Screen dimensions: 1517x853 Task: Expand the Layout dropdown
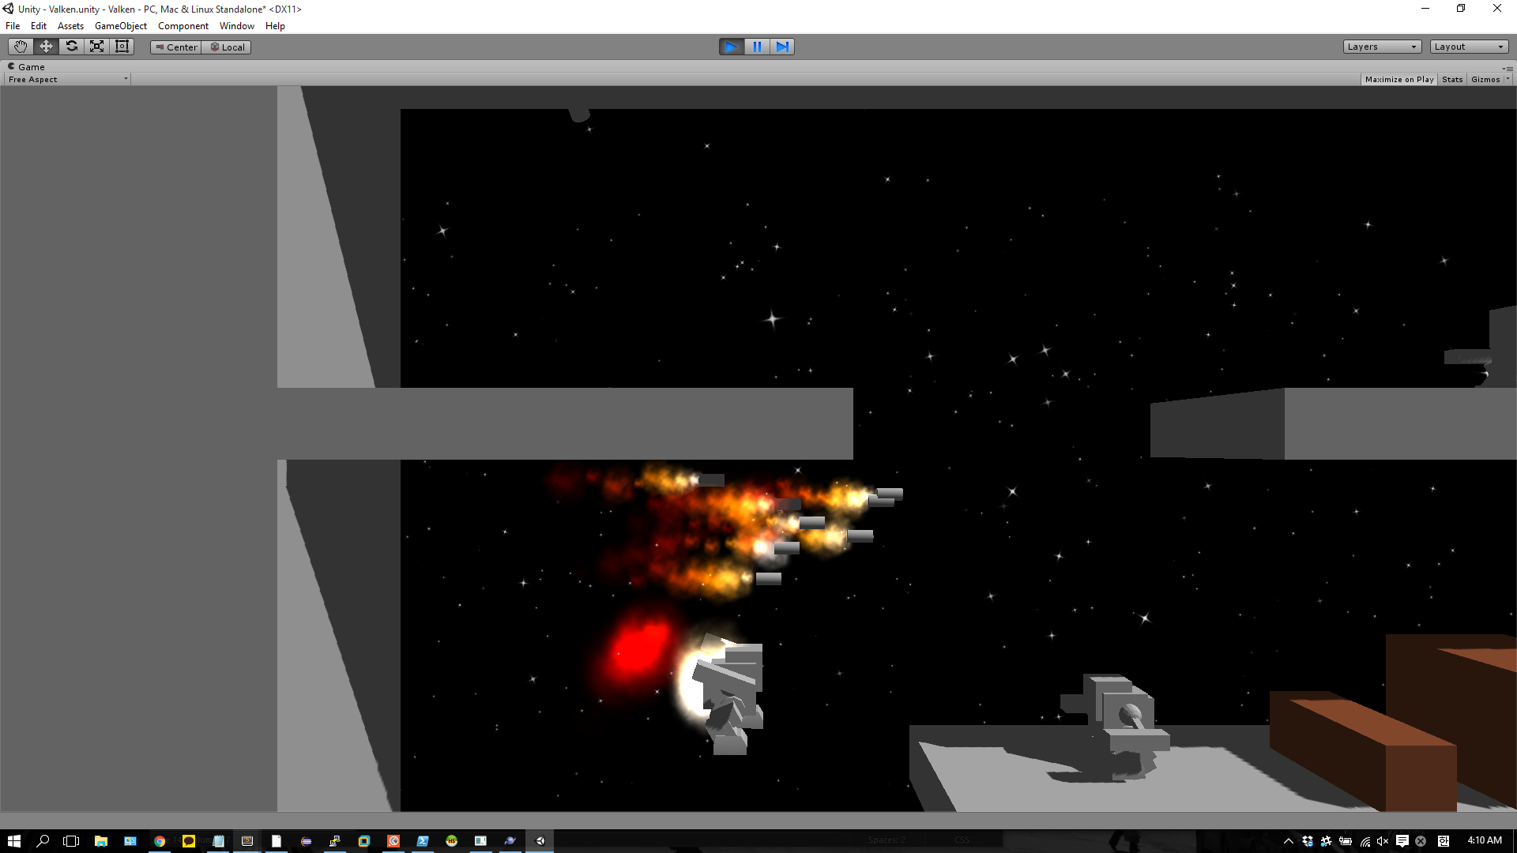[1468, 47]
